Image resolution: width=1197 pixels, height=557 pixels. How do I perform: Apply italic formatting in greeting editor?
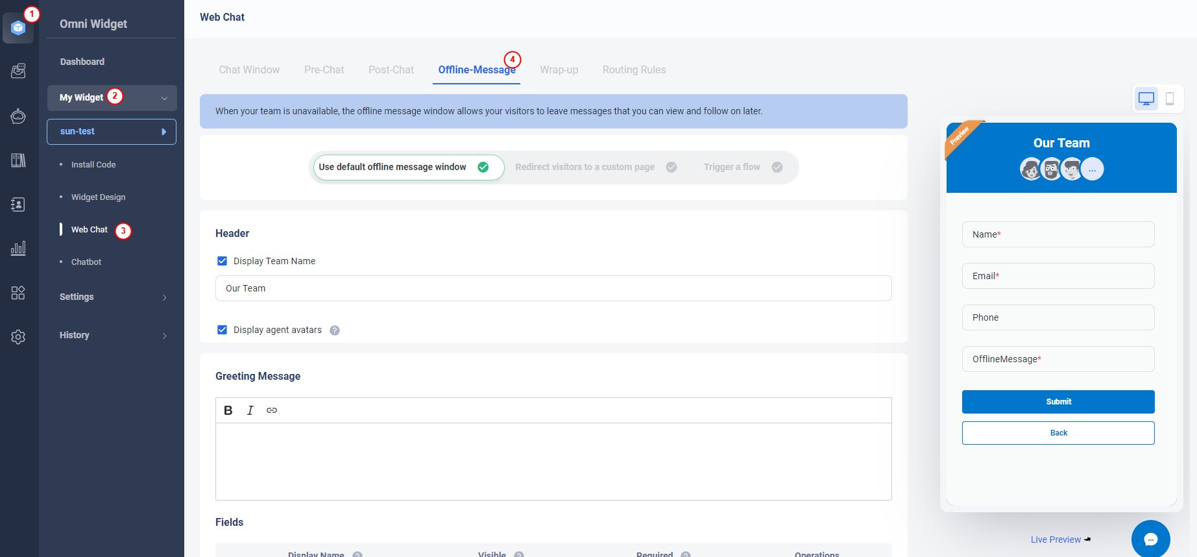[x=250, y=410]
